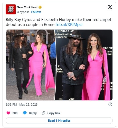Screen dimensions: 118x128
Task: Click the 208 likes count
Action: click(15, 113)
